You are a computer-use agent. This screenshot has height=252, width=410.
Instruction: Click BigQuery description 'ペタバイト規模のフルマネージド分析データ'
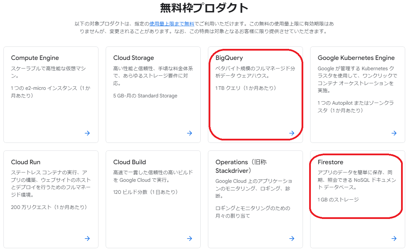tap(255, 72)
